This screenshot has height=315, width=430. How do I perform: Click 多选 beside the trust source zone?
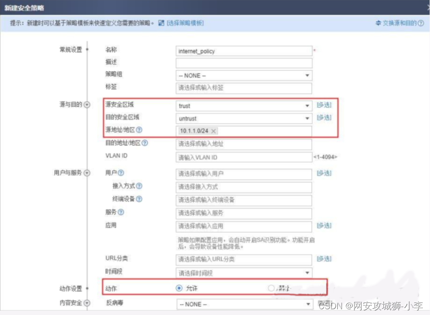tap(323, 105)
